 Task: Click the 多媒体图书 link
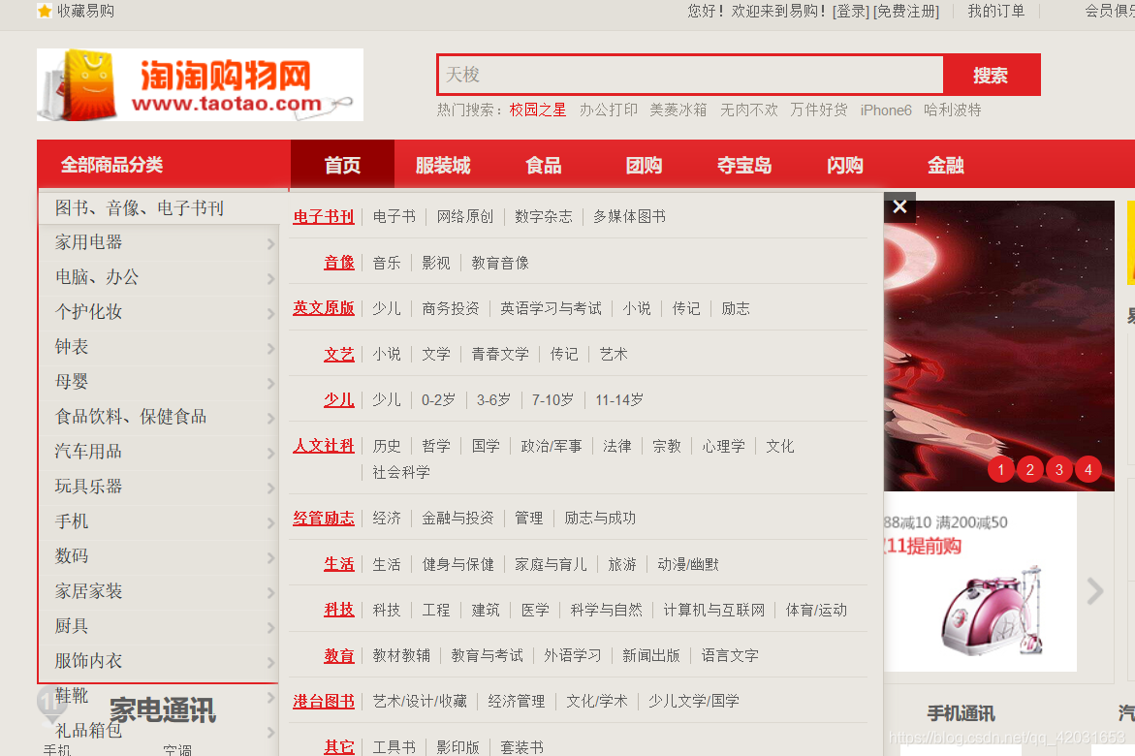pos(629,216)
